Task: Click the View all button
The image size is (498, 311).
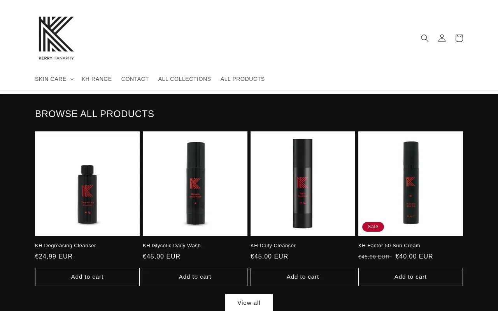Action: point(249,302)
